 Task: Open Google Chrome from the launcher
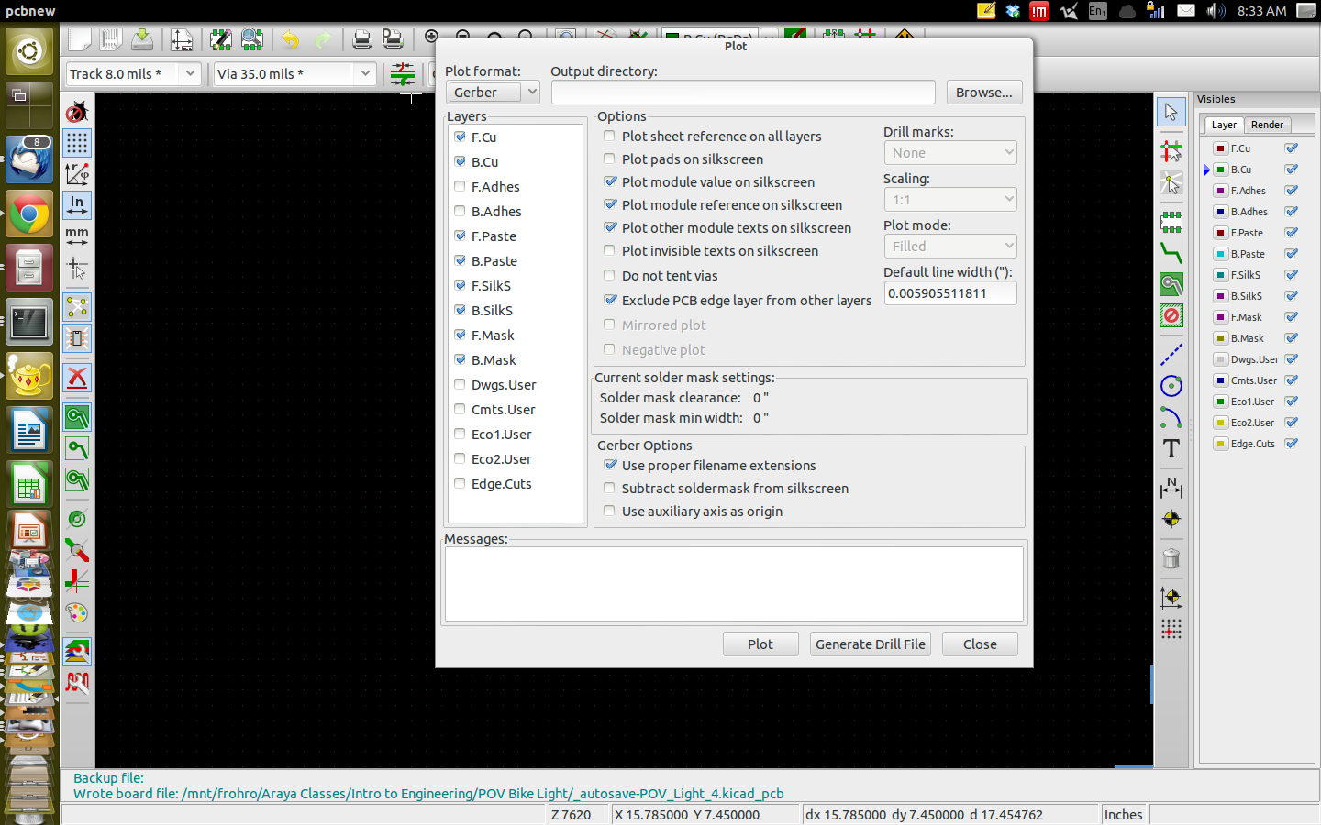pos(29,215)
